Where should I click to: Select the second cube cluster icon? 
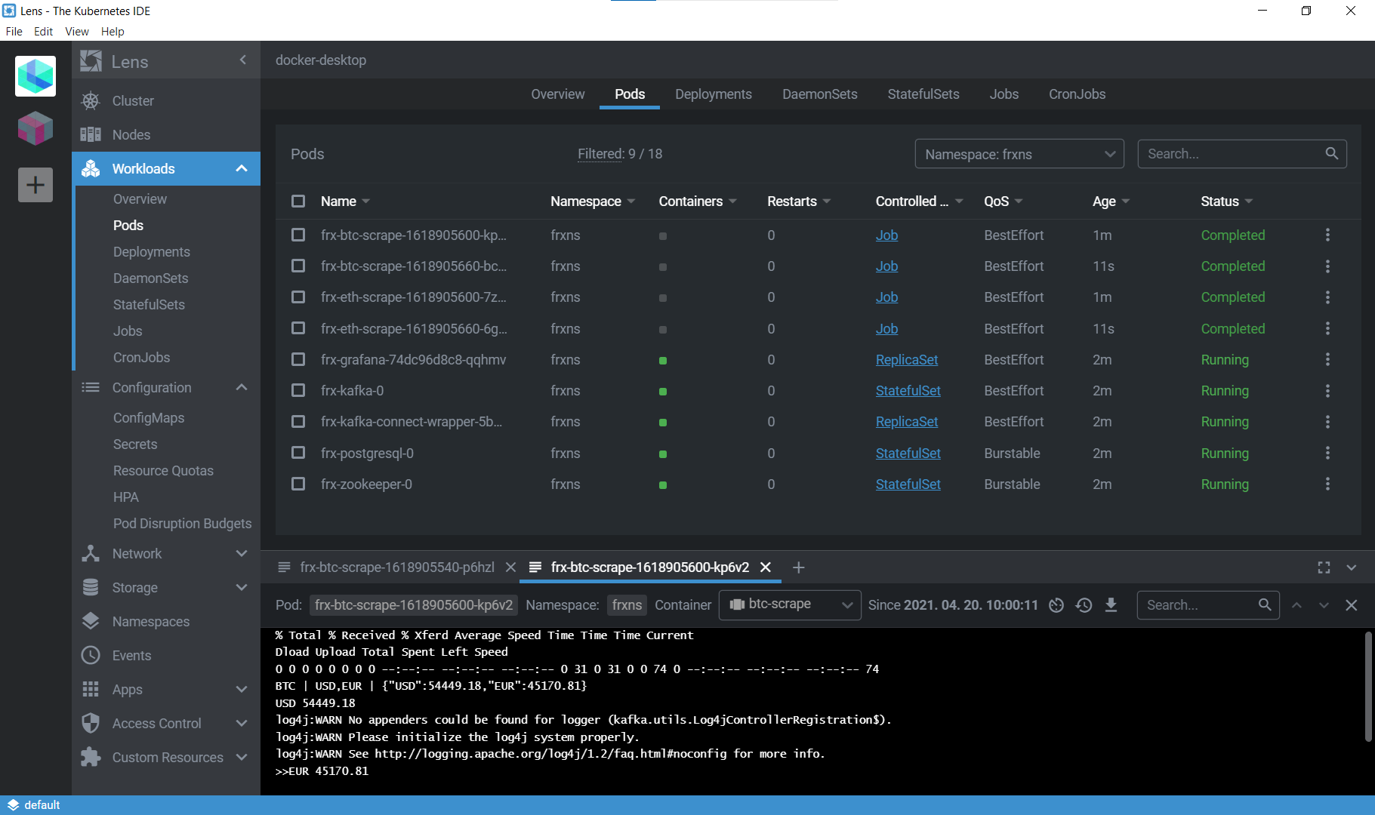tap(35, 128)
